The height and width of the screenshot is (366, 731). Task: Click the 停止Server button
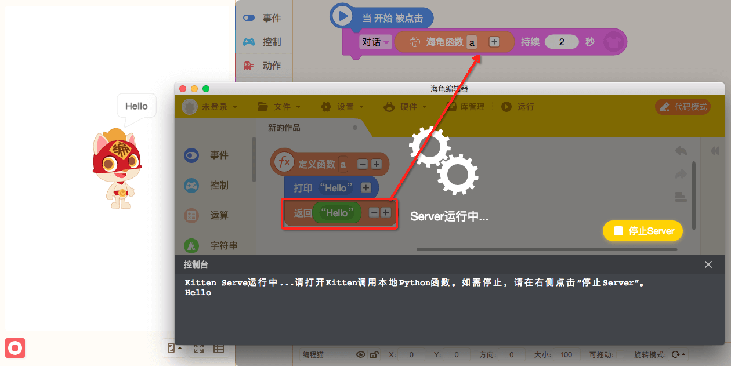(643, 231)
